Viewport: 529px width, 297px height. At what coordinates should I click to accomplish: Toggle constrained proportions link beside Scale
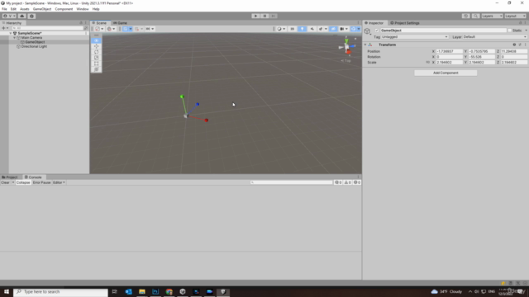[x=428, y=63]
